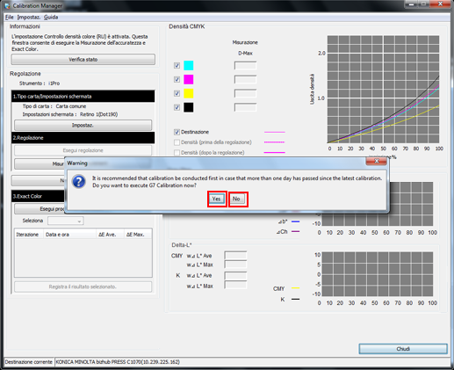This screenshot has height=370, width=454.
Task: Click the ΔE Ave. column header
Action: pos(110,235)
